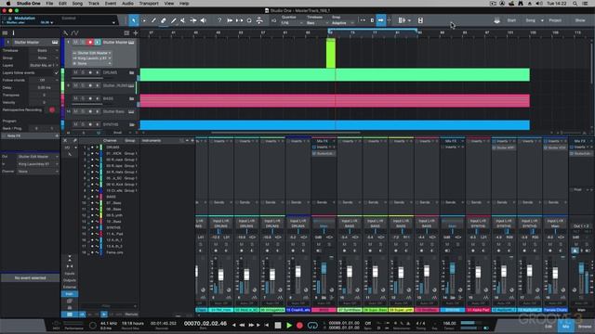Open the Layers dropdown in the inspector
Screen dimensions: 595x334
(45, 65)
